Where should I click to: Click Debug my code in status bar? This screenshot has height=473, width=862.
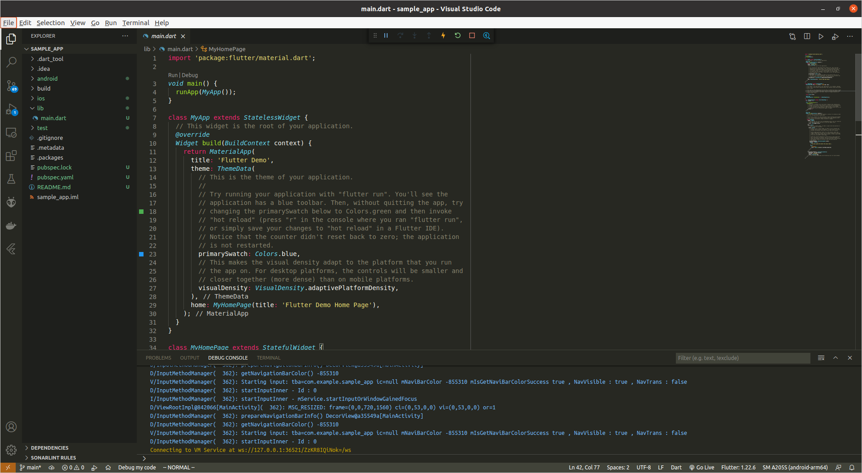tap(137, 468)
